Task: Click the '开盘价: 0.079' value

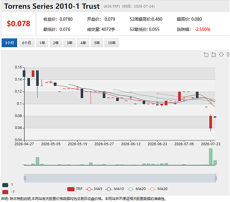Action: [101, 19]
